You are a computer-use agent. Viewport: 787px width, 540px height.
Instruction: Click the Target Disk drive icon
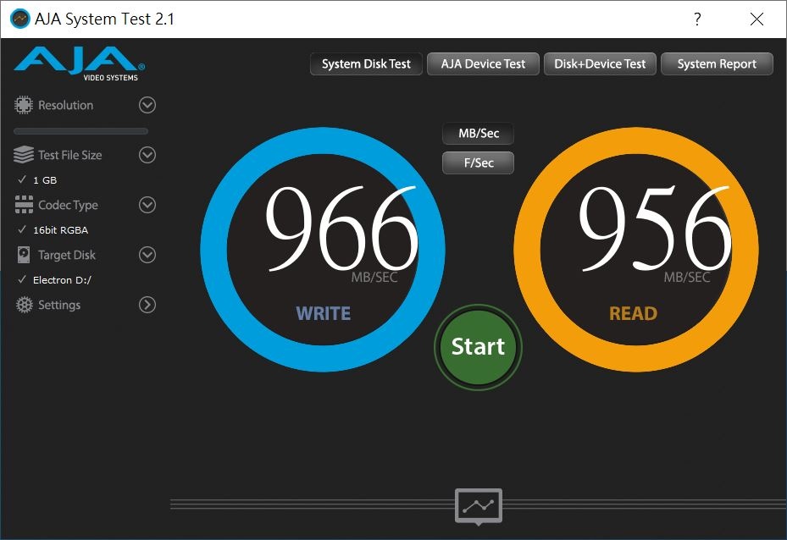tap(24, 255)
